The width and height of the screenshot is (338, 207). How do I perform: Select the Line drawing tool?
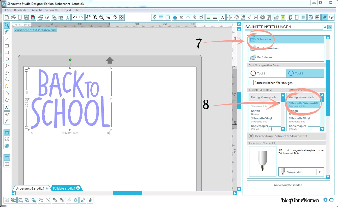[x=7, y=39]
